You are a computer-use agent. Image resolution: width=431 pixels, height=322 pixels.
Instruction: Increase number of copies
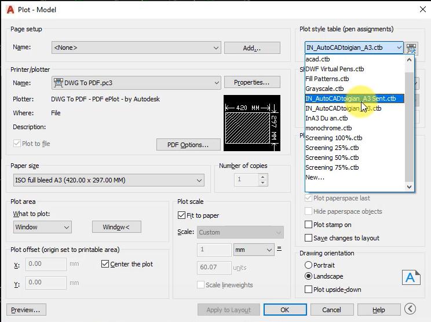pos(263,177)
